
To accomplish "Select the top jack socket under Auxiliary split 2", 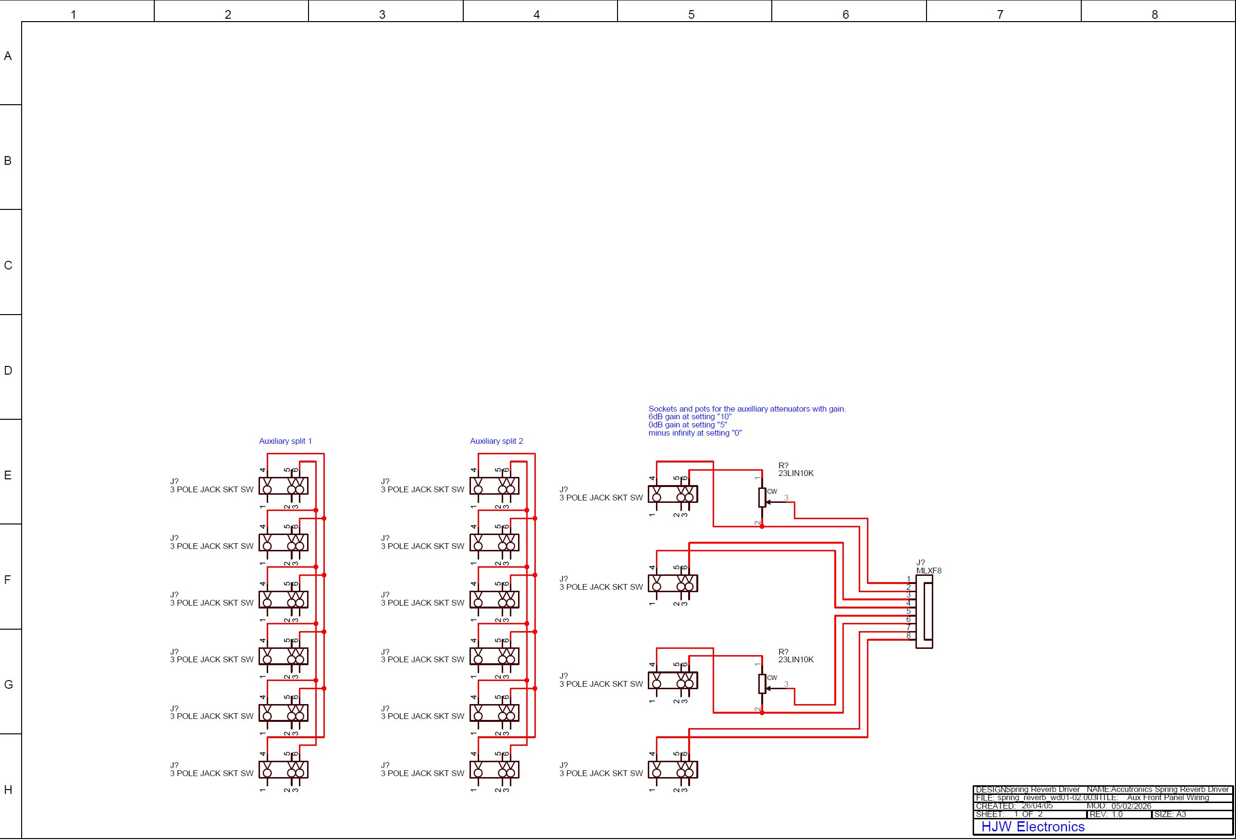I will point(494,487).
